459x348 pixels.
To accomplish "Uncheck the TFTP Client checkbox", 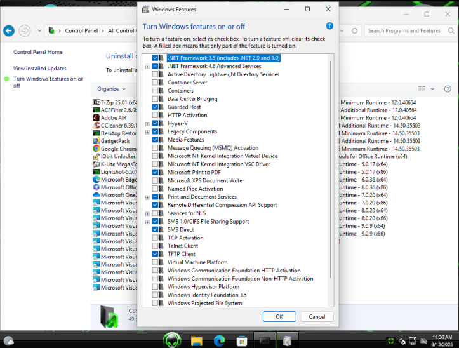I will point(155,254).
